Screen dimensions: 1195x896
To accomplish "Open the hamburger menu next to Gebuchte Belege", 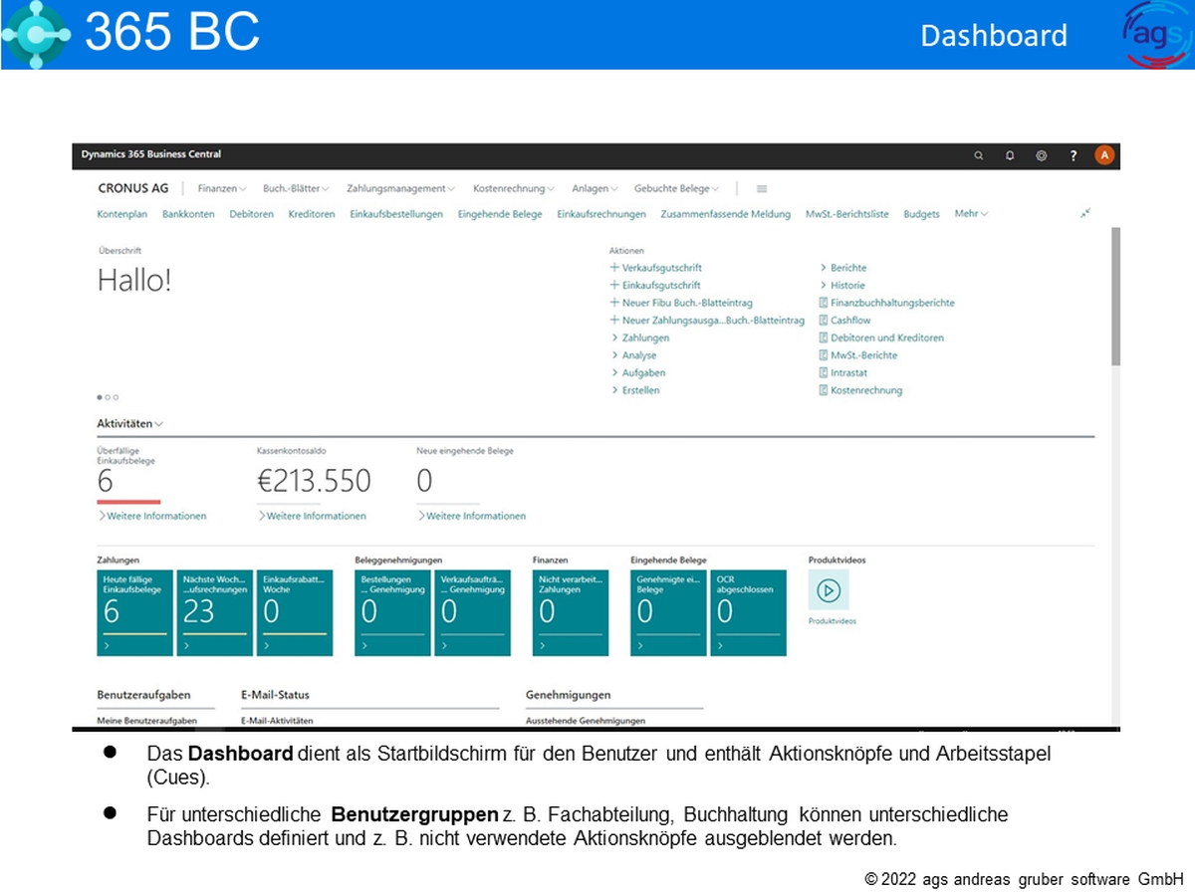I will click(x=762, y=188).
